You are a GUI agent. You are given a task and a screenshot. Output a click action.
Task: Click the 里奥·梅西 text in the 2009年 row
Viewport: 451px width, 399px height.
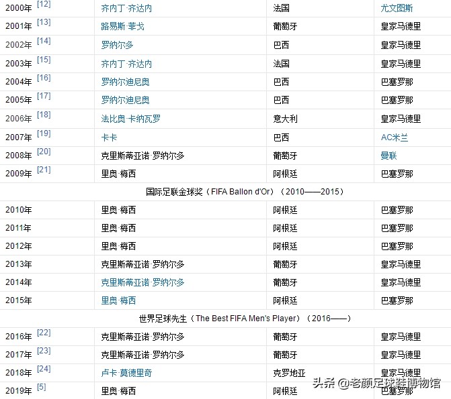click(x=118, y=174)
